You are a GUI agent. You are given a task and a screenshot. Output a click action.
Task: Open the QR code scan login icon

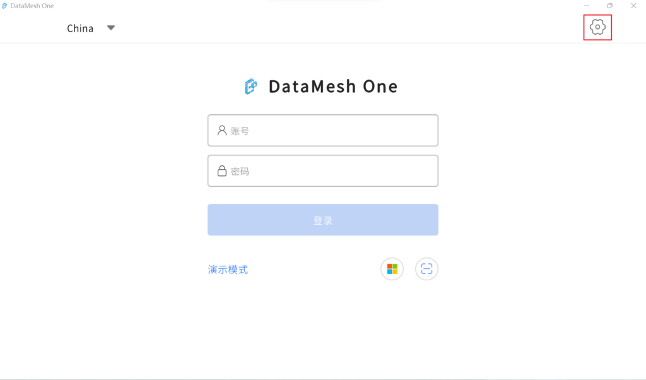(427, 269)
